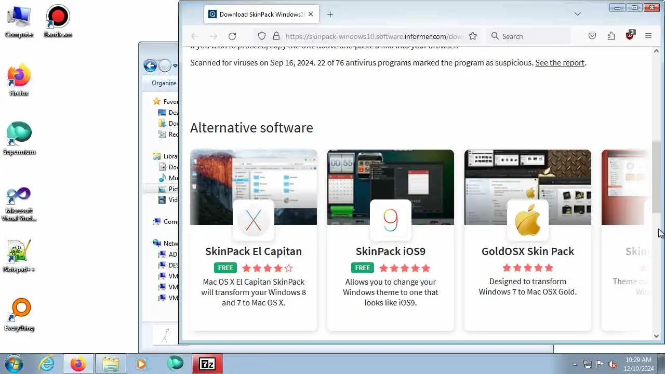Open SkinPack El Capitan screenshot thumbnail
Screen dimensions: 665x374
[x=254, y=187]
